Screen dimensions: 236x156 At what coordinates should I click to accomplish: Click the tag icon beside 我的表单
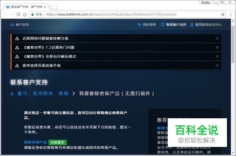pyautogui.click(x=139, y=25)
